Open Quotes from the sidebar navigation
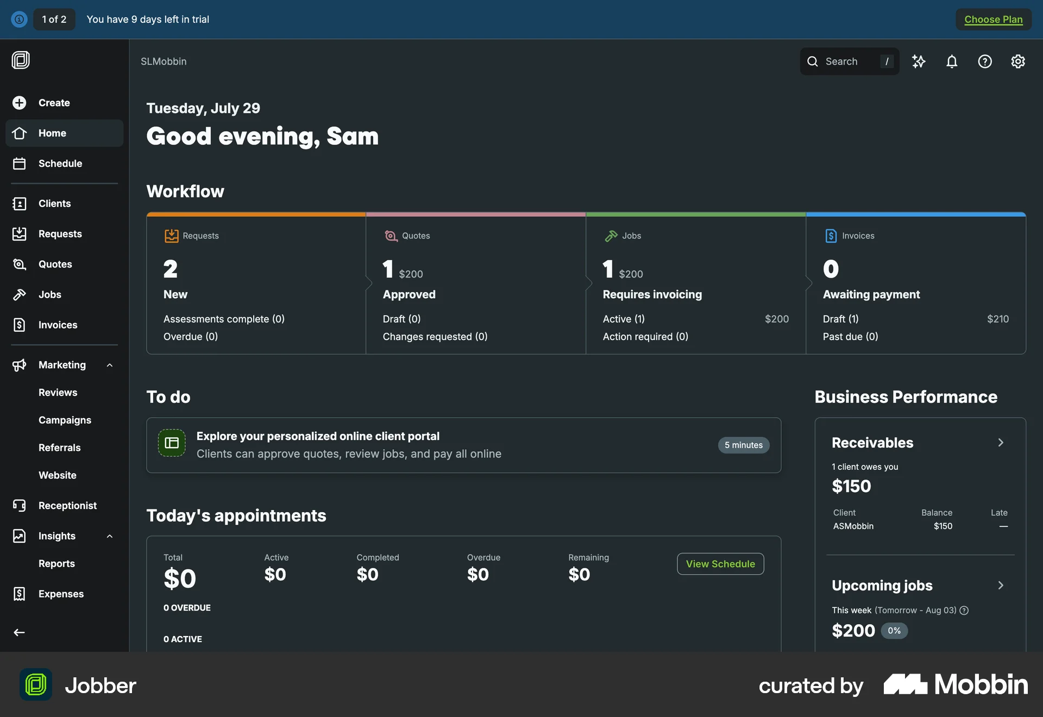 point(19,264)
